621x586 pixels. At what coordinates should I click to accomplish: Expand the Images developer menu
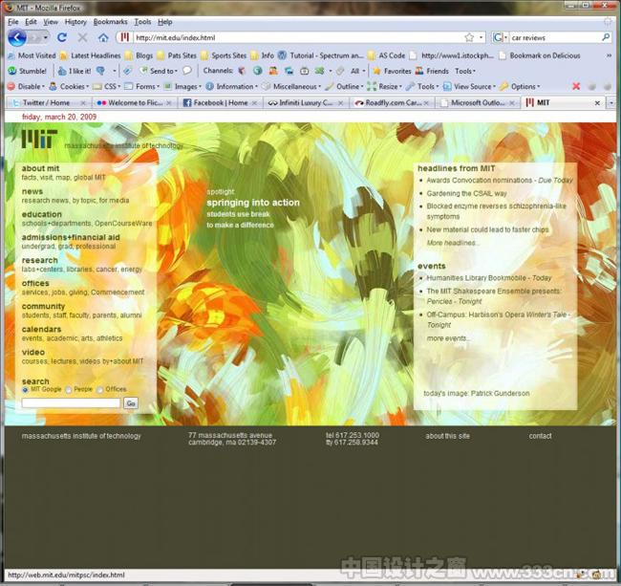tap(182, 86)
